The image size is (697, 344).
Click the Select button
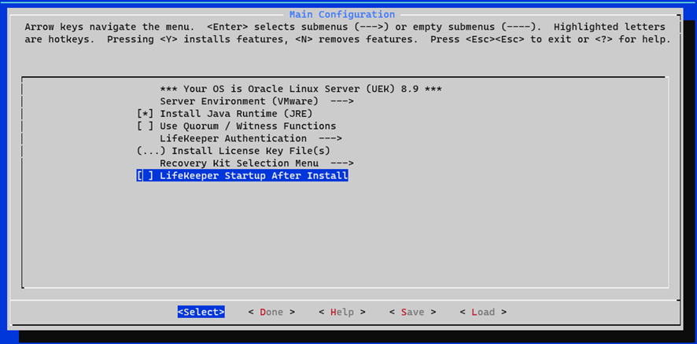tap(201, 312)
